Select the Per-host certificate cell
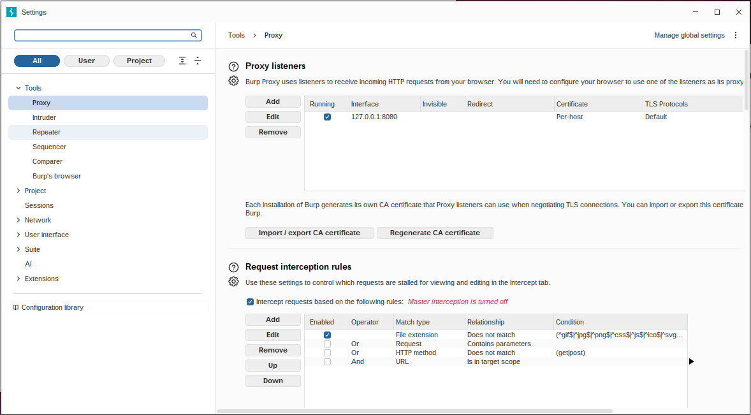The width and height of the screenshot is (751, 415). pos(598,117)
